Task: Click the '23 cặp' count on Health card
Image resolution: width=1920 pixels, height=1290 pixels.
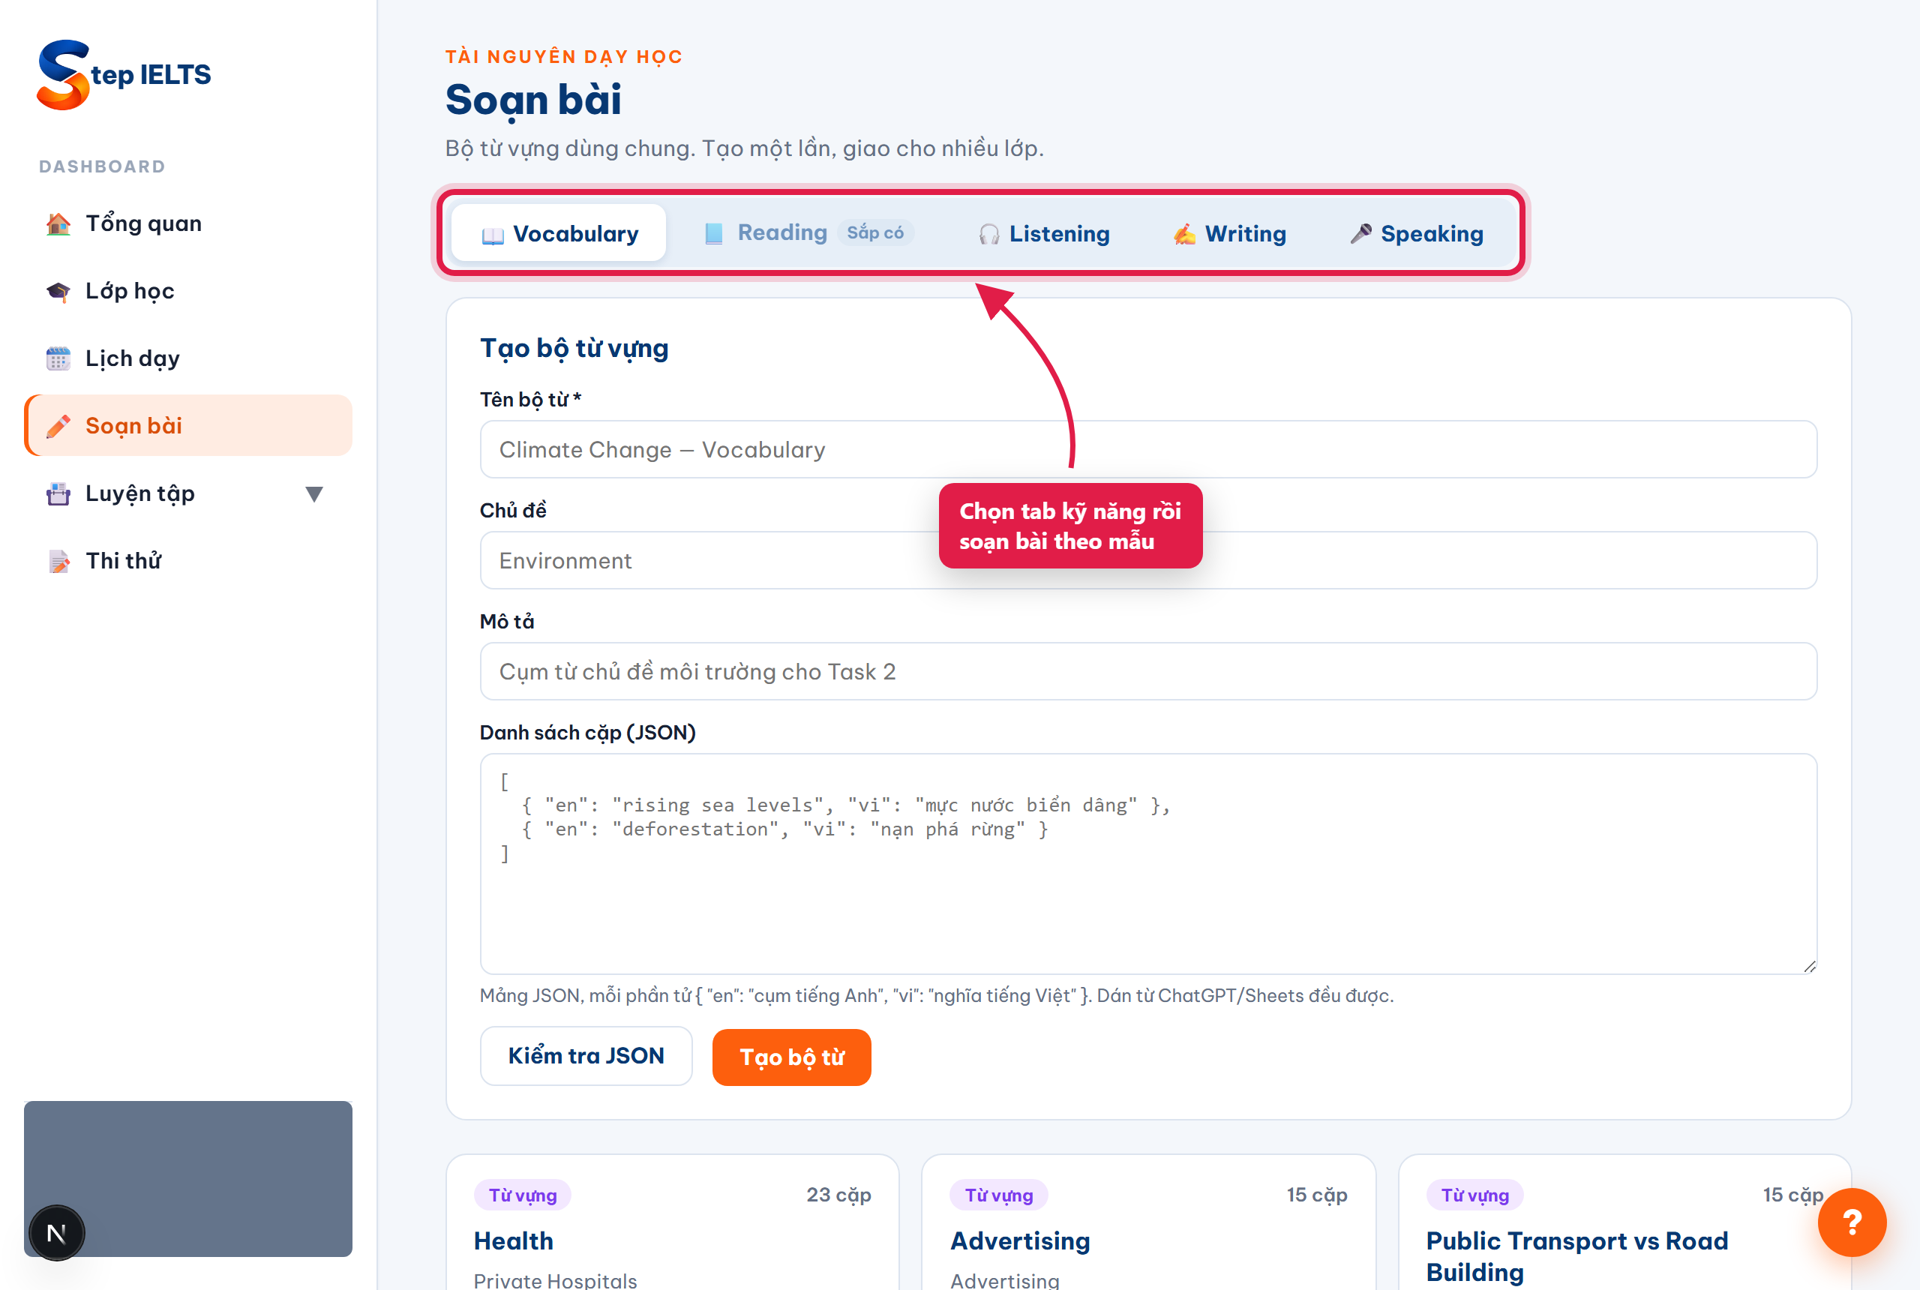Action: pos(838,1195)
